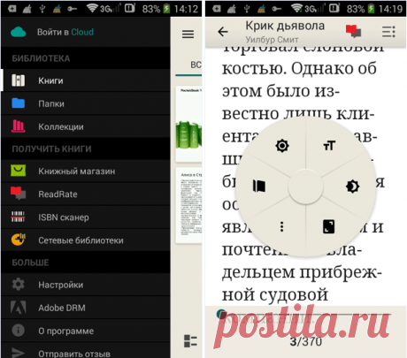Open font size tT option in radial menu
This screenshot has height=358, width=407.
329,145
